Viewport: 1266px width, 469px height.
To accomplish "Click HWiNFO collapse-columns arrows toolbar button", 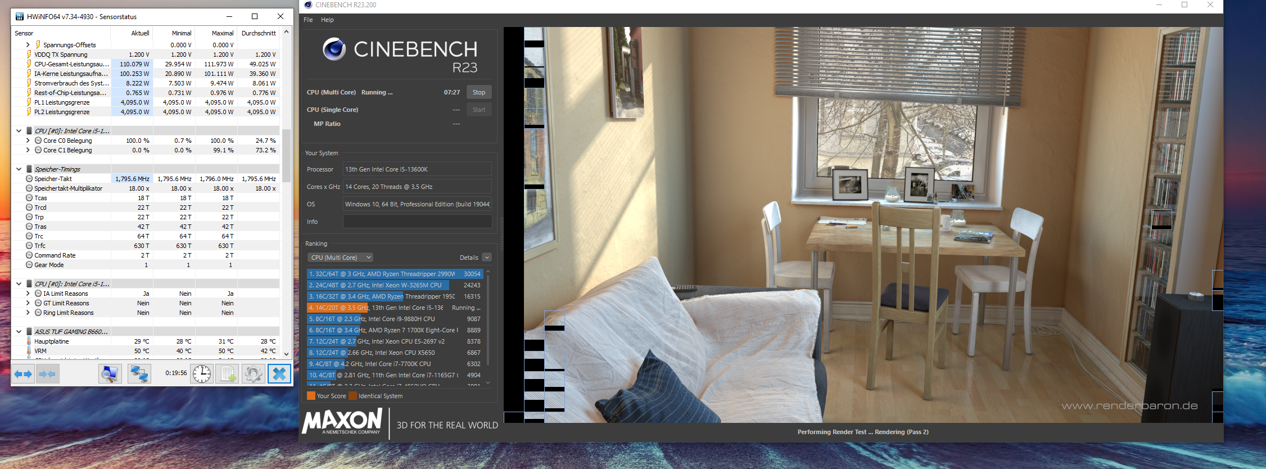I will pos(48,374).
